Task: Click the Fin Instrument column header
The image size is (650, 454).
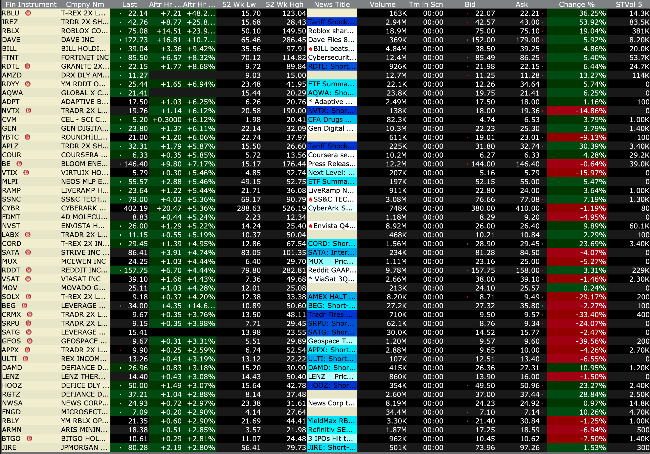Action: click(31, 4)
